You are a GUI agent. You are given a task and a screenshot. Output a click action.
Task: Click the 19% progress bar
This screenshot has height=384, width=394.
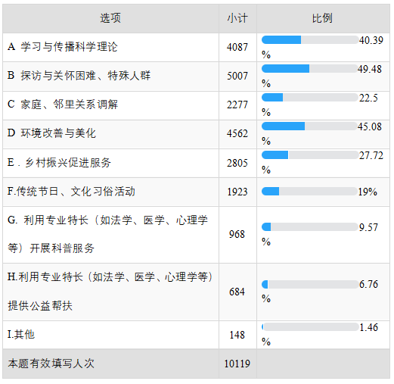click(310, 192)
